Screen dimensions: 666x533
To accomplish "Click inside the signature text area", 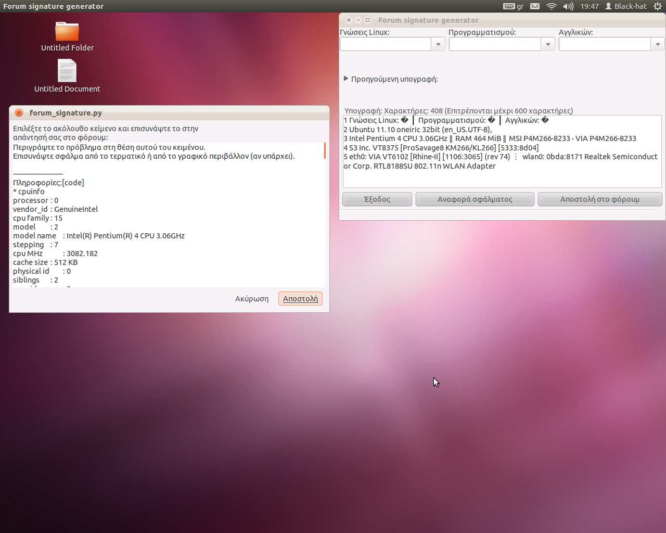I will (x=502, y=177).
